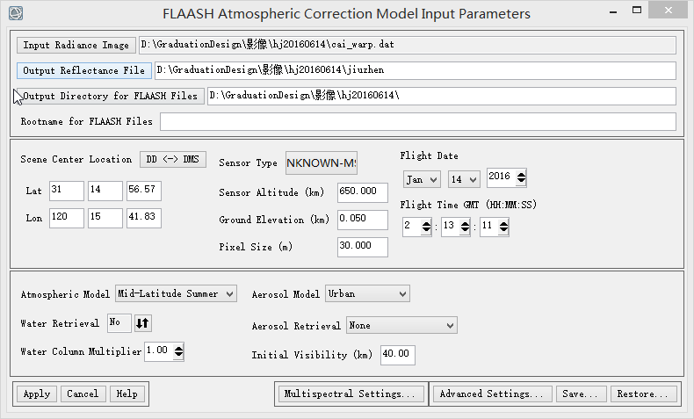Image resolution: width=694 pixels, height=419 pixels.
Task: Click the ENVI app icon in title bar
Action: [x=16, y=14]
